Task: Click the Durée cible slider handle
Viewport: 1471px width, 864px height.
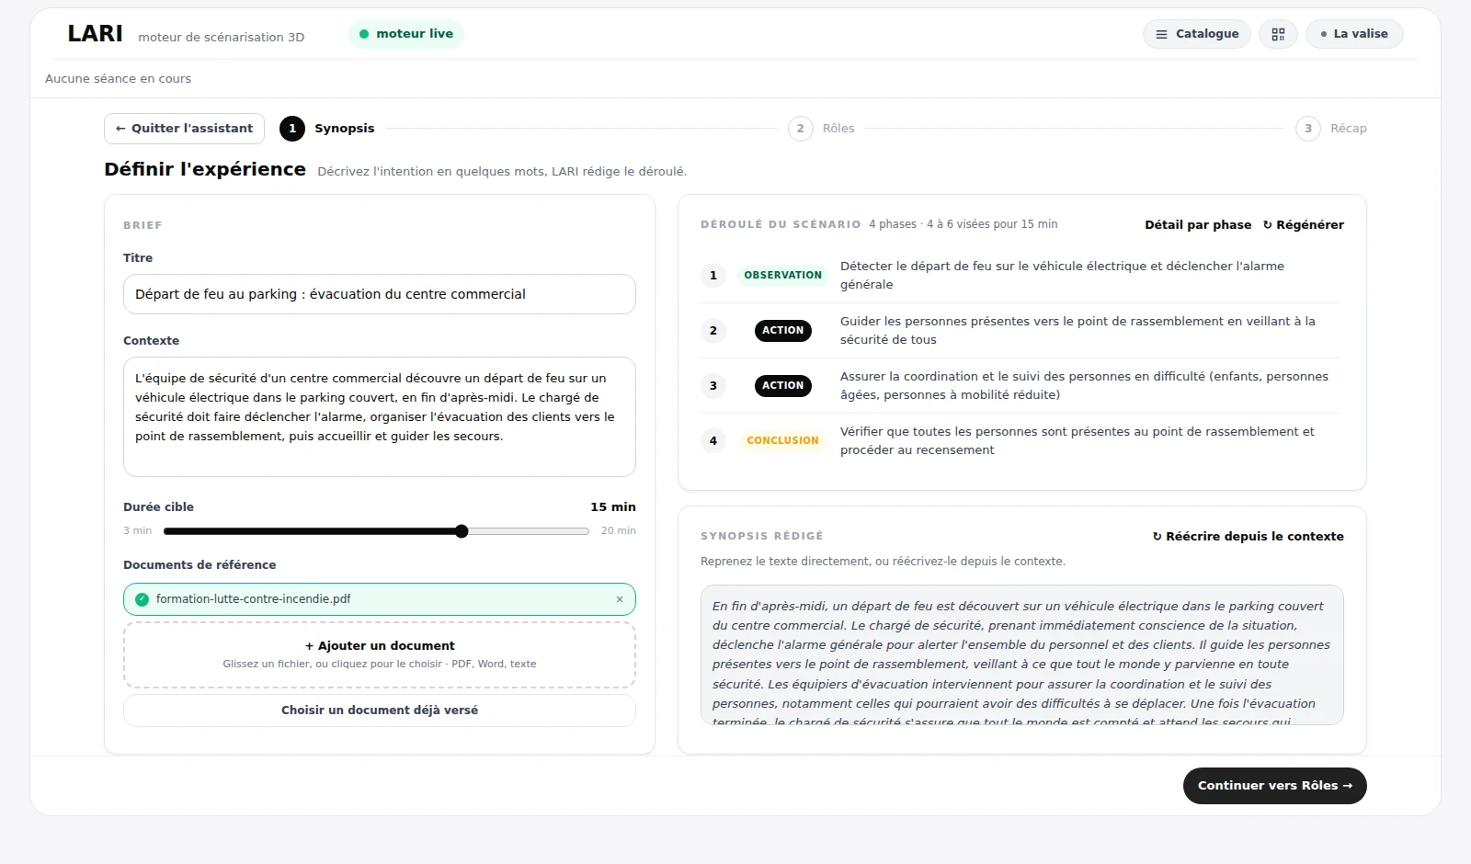Action: [x=462, y=531]
